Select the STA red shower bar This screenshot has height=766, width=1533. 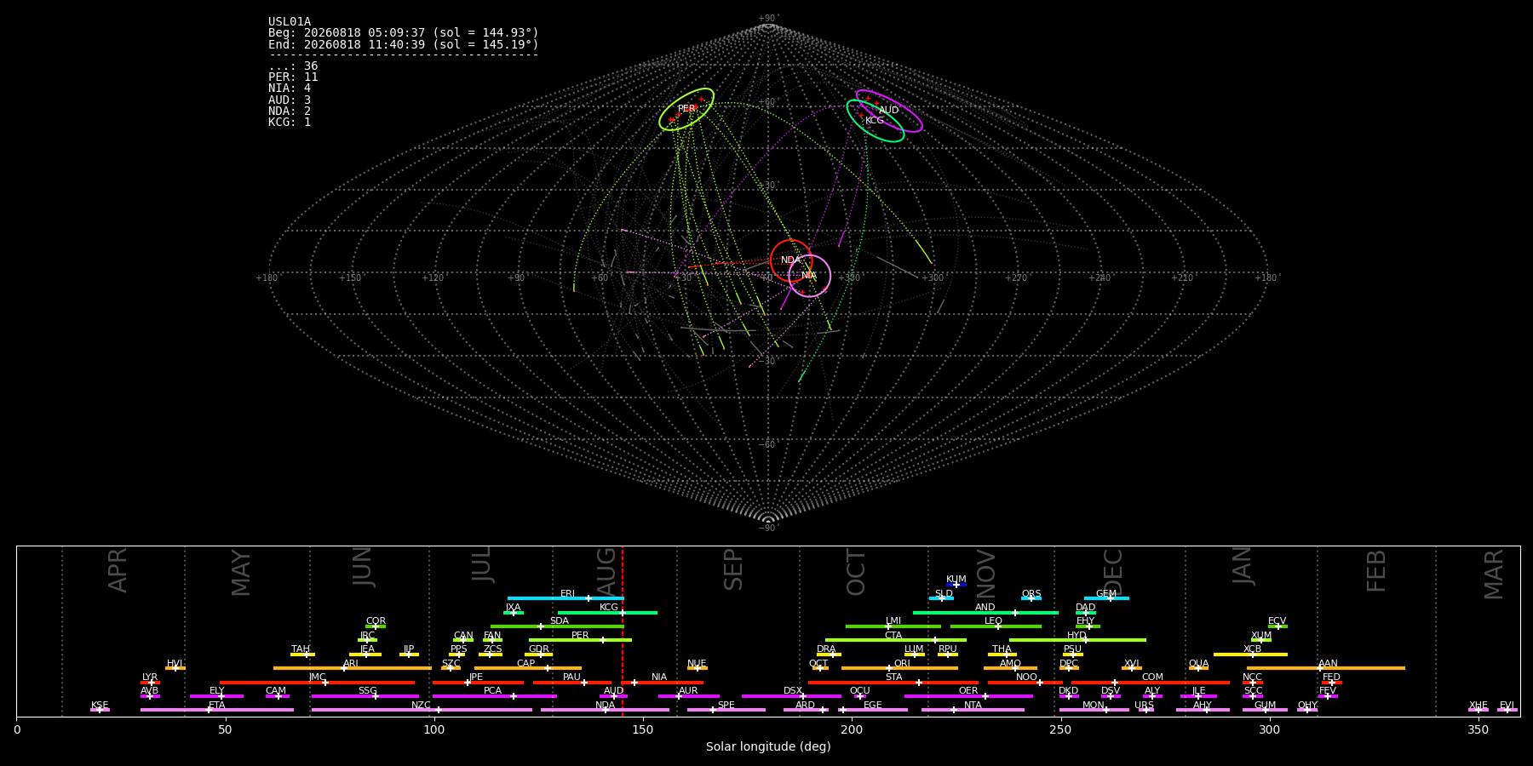pos(893,683)
